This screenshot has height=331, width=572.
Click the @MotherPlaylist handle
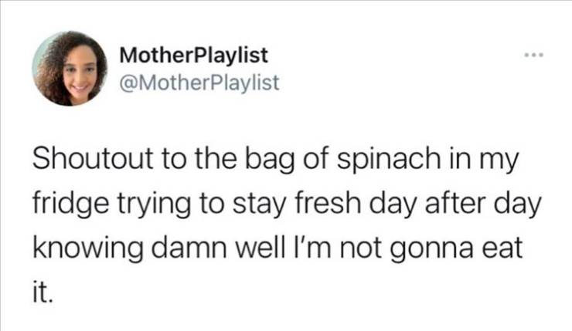199,83
